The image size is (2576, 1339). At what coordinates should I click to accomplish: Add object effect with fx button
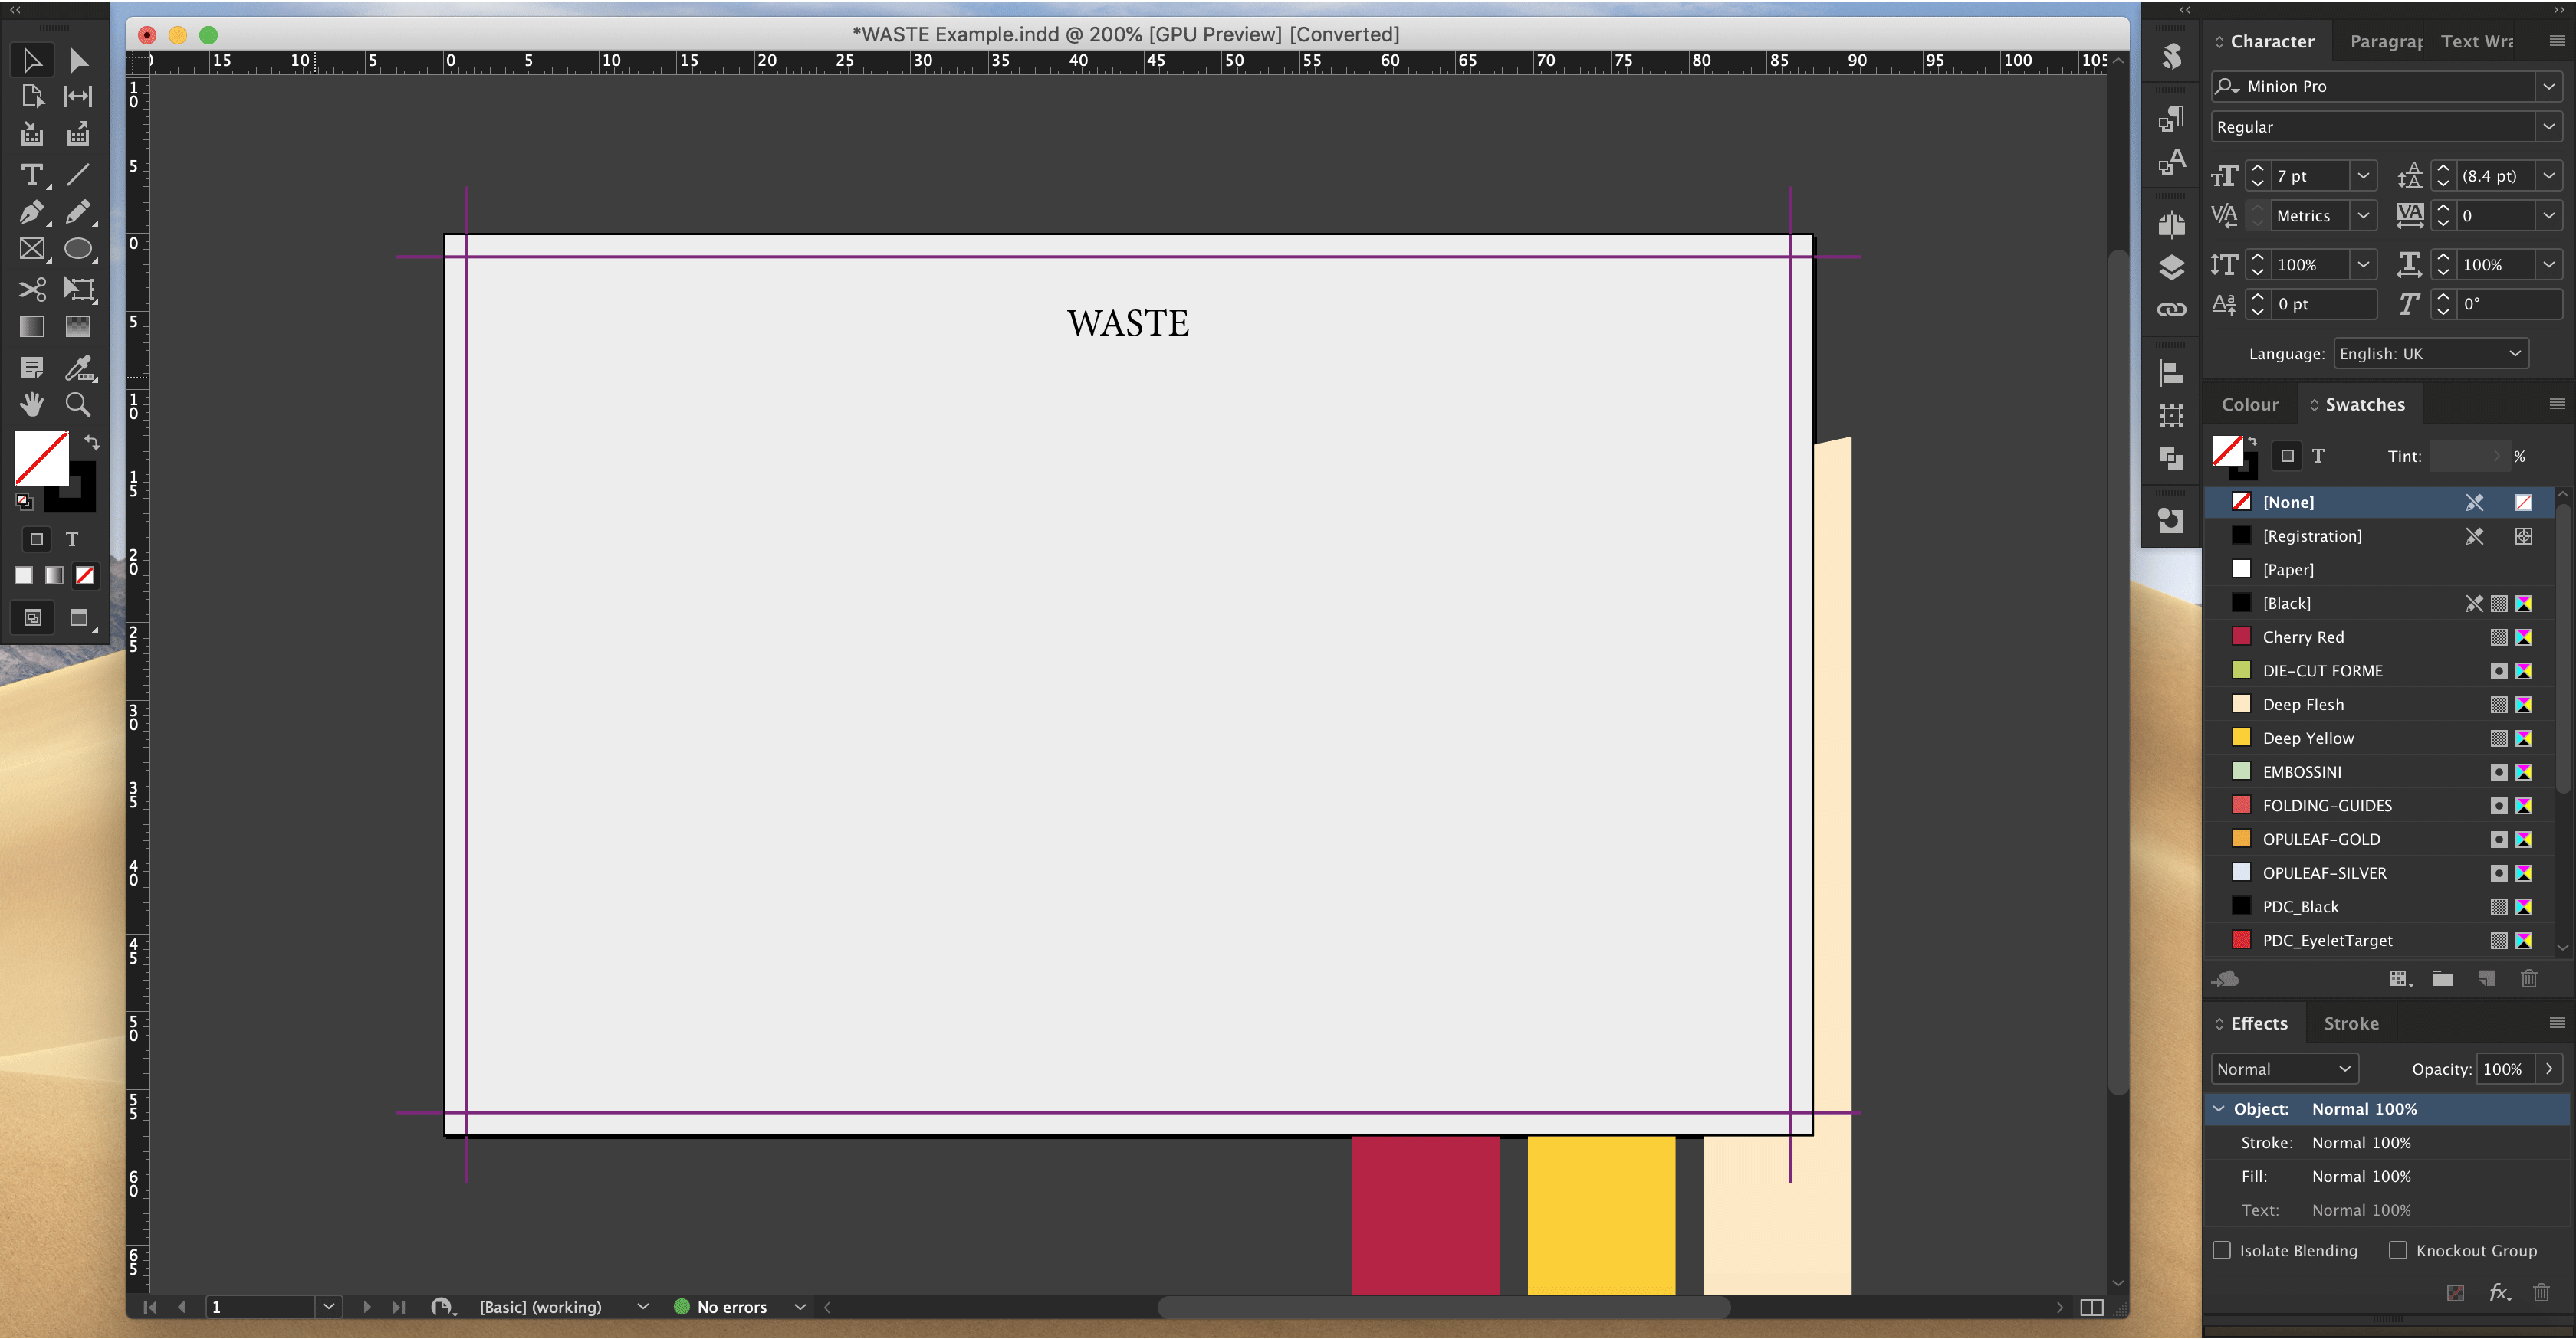tap(2499, 1293)
